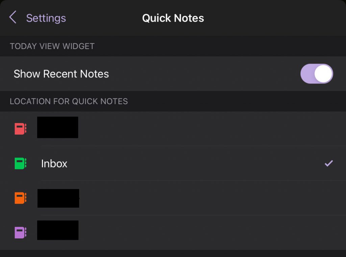The image size is (346, 257).
Task: Click the LOCATION FOR QUICK NOTES header
Action: (x=69, y=101)
